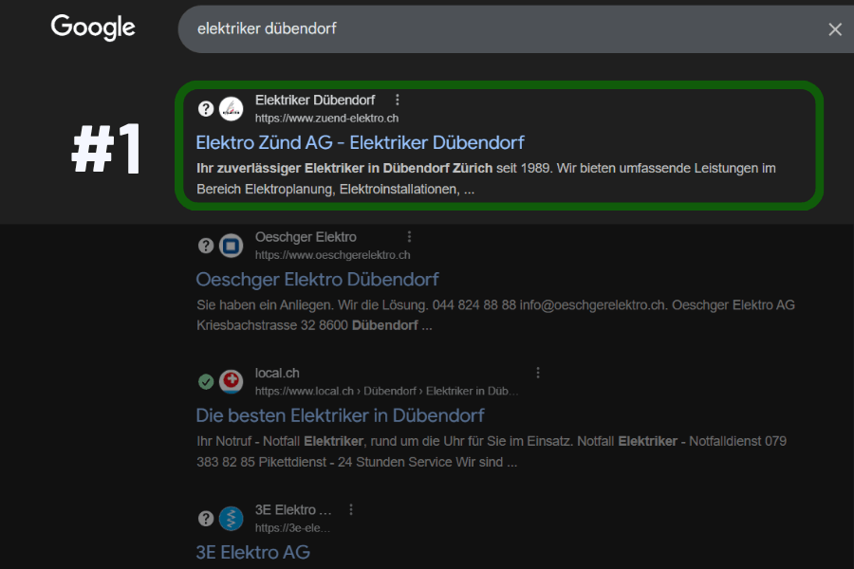Click the Google logo
The image size is (854, 569).
coord(93,27)
